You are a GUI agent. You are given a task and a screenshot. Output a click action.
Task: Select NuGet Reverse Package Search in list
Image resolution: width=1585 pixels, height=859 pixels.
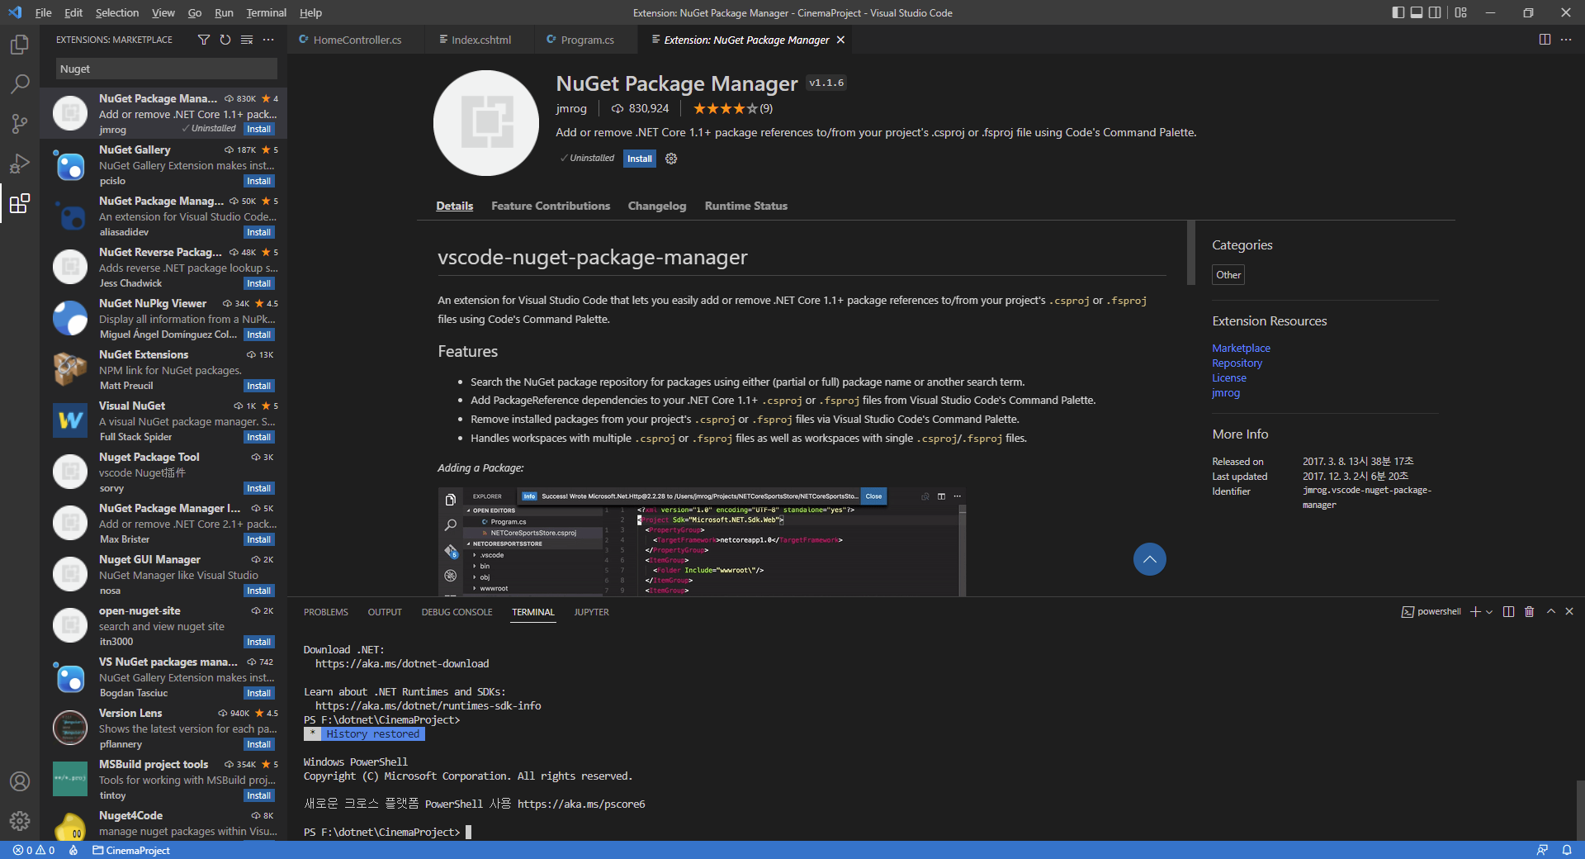click(163, 268)
